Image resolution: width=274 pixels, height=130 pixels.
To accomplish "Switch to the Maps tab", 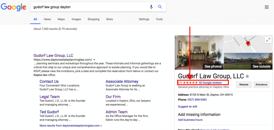I will (61, 19).
